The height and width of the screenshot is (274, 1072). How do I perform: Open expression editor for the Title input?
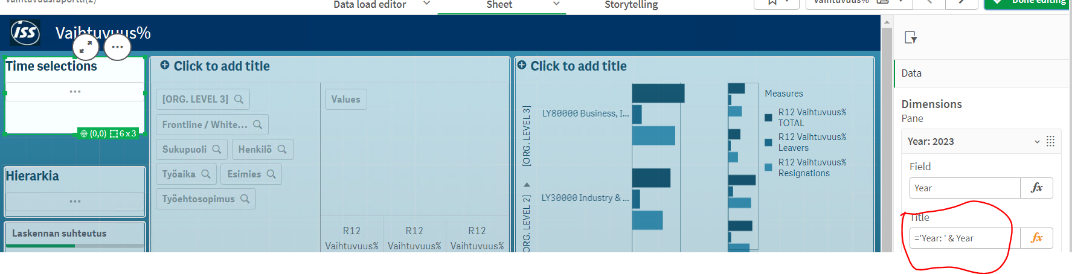[1036, 238]
